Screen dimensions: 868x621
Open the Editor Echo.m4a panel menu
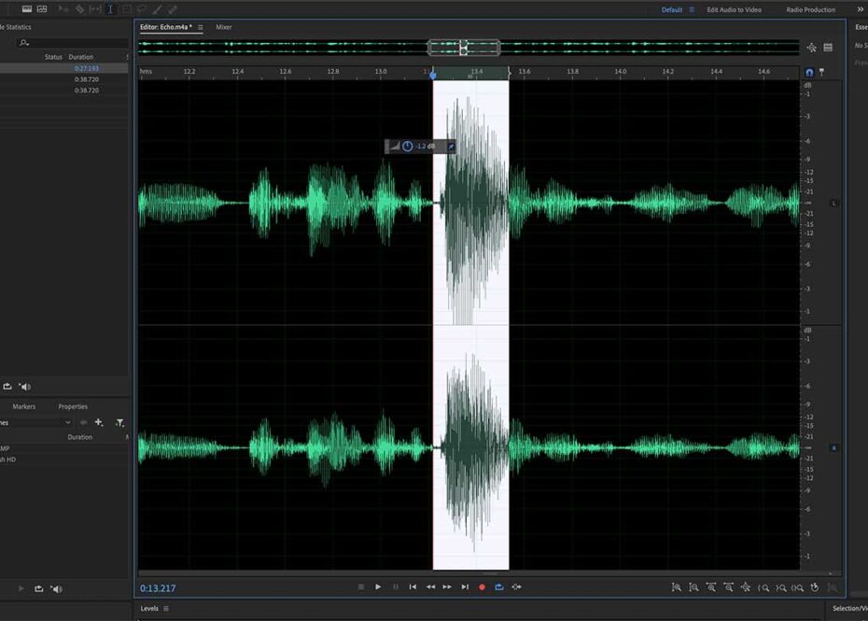click(x=201, y=27)
